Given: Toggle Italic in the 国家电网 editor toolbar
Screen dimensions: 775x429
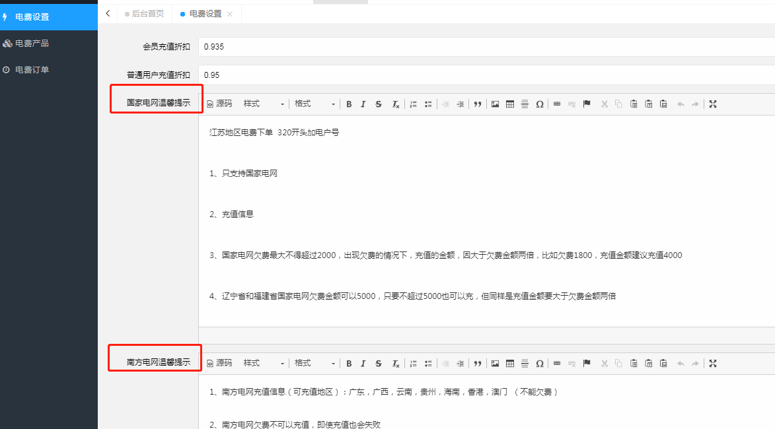Looking at the screenshot, I should coord(363,104).
